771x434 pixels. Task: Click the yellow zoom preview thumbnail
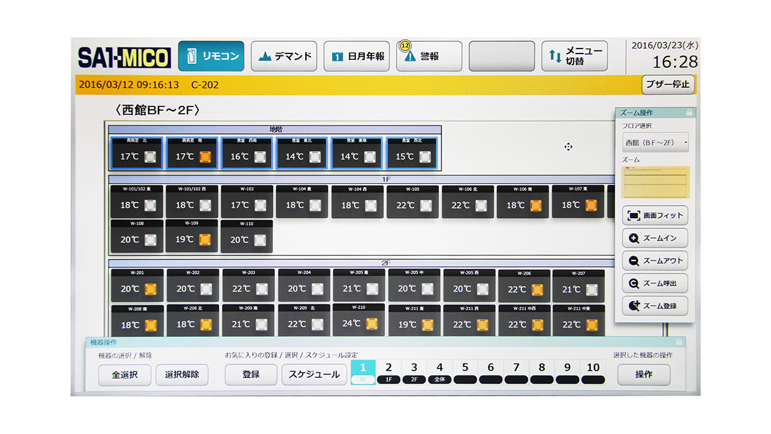click(655, 182)
